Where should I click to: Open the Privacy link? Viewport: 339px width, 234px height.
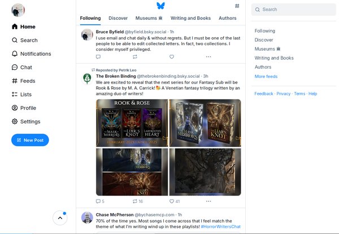[x=284, y=94]
